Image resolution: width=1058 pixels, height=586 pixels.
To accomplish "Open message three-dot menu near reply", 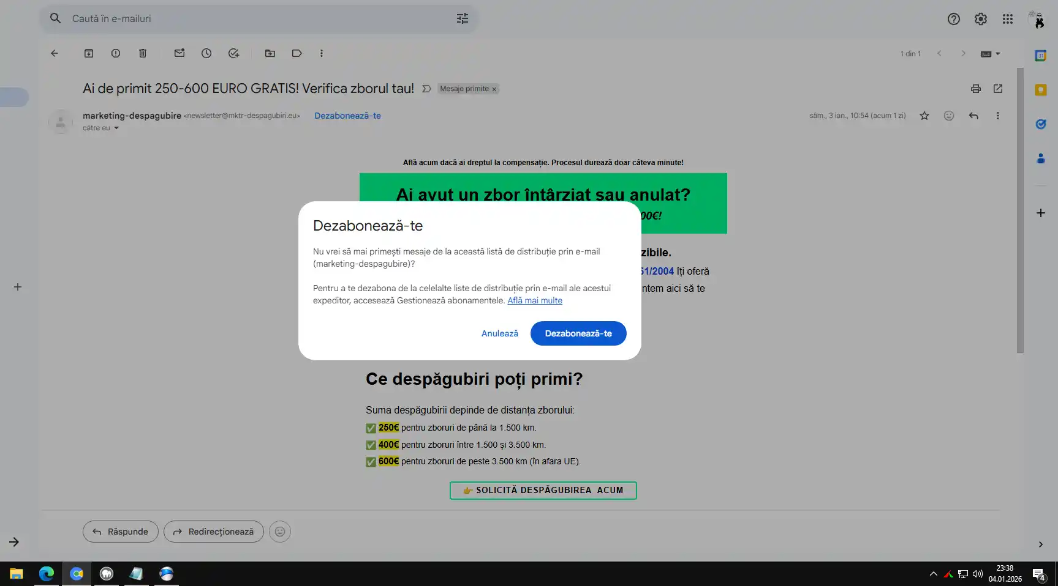I will (x=997, y=116).
